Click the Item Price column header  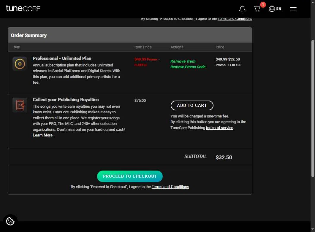143,47
